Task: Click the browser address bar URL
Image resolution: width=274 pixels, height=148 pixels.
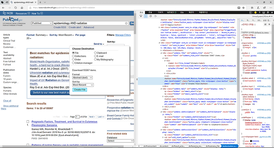Action: point(64,8)
